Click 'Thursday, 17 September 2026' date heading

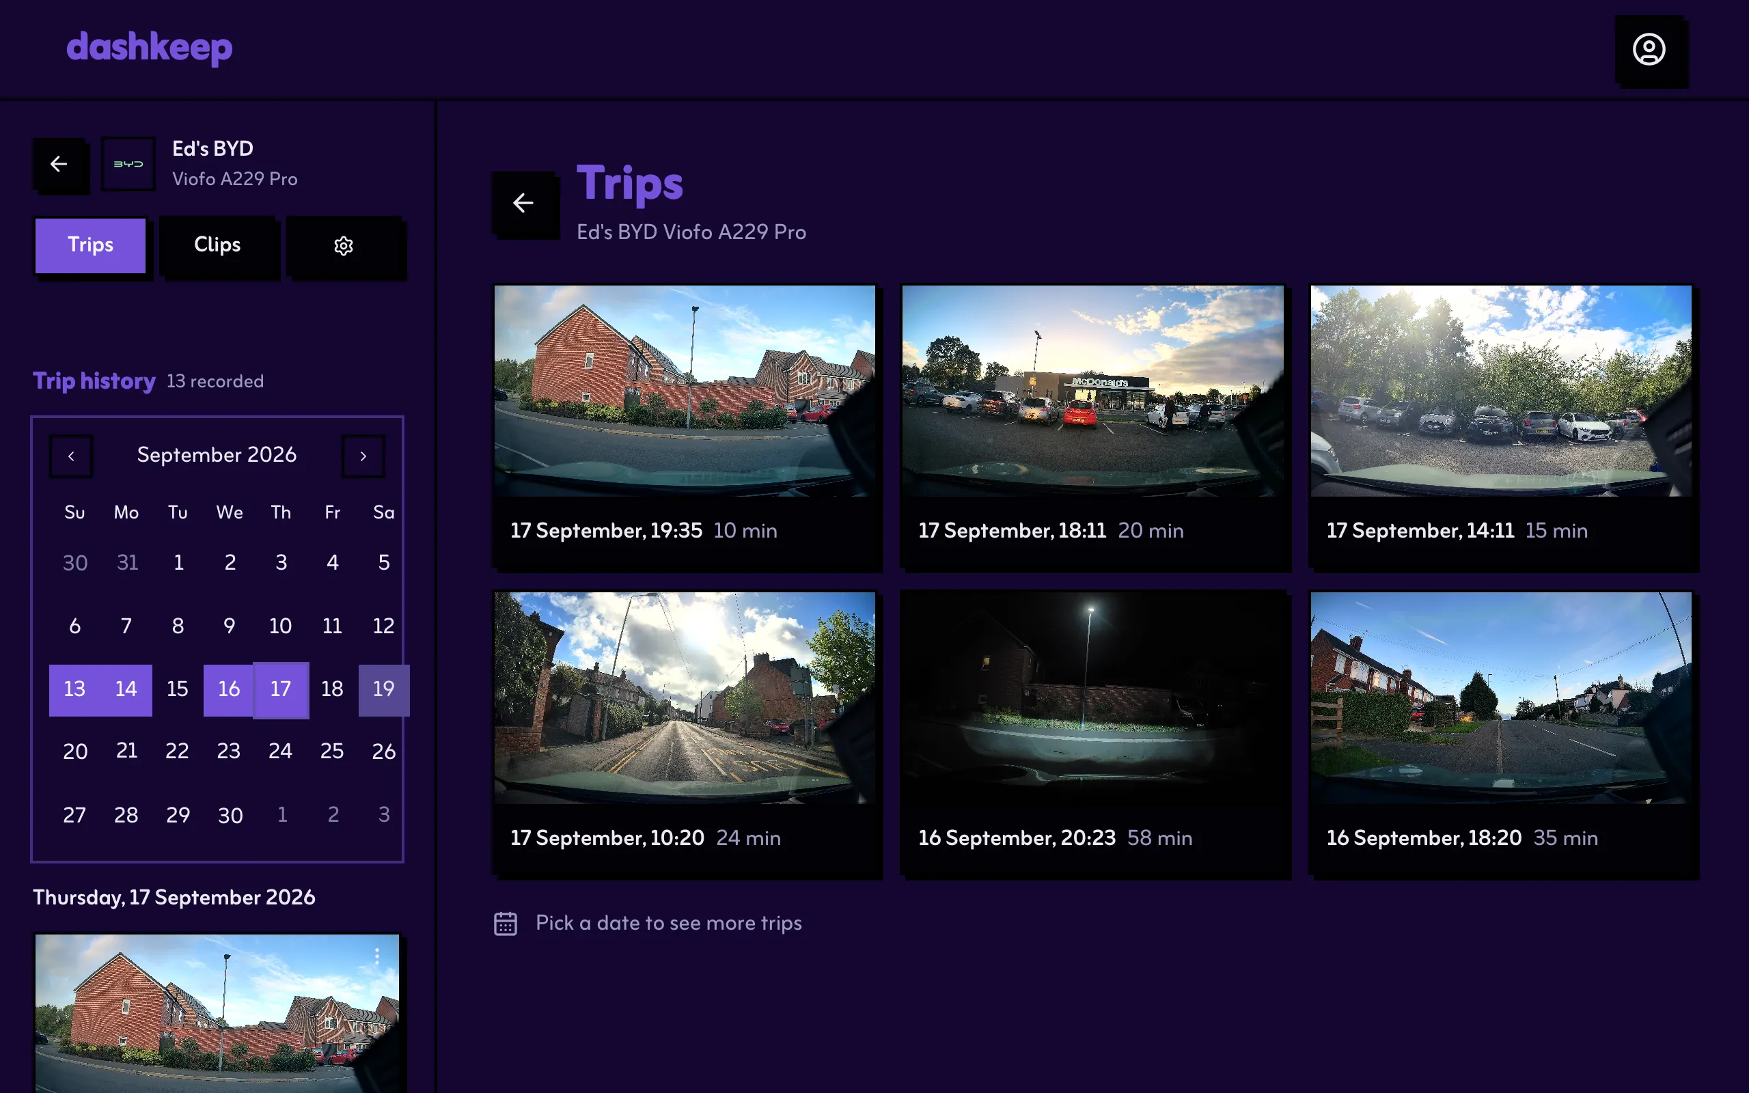(x=174, y=898)
